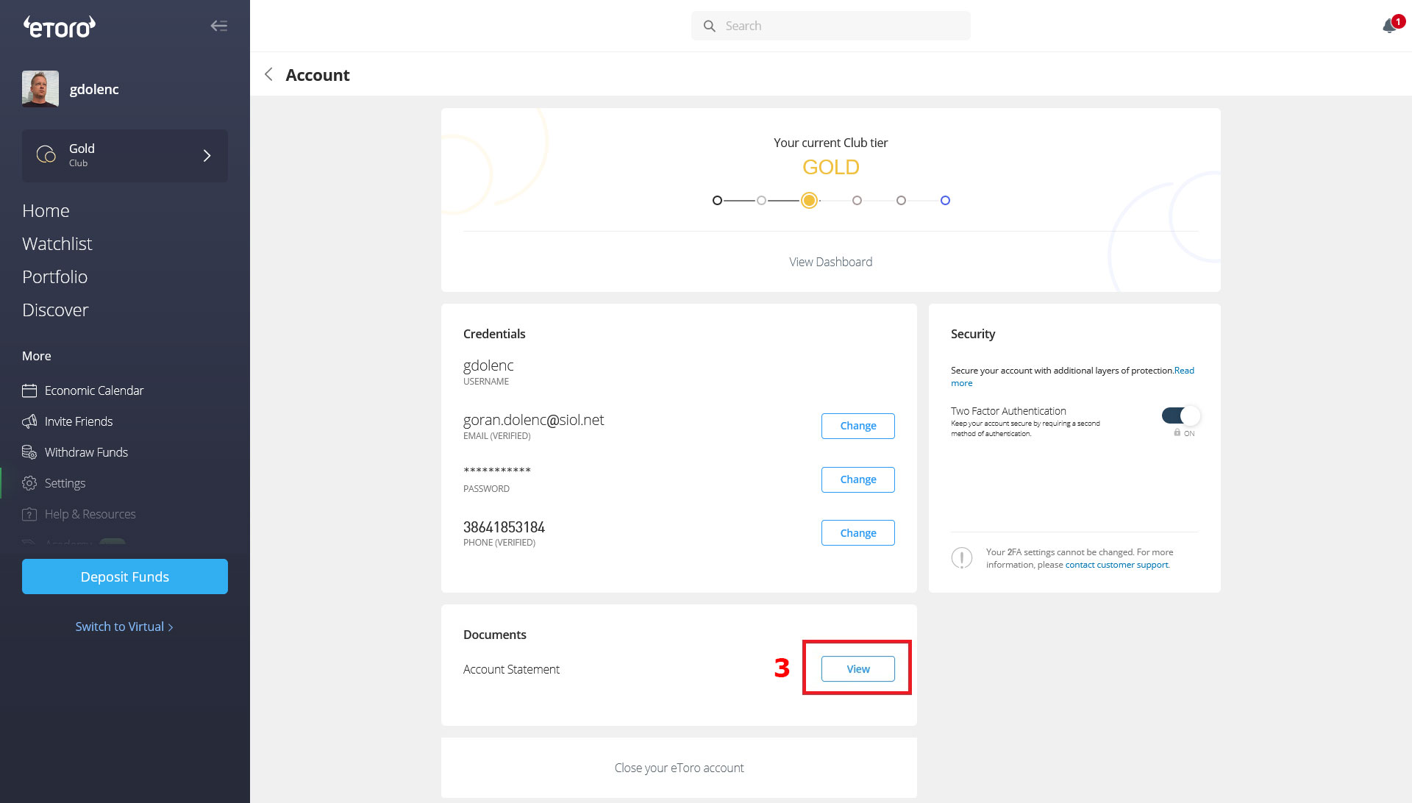Select the highlighted Gold tier marker
The height and width of the screenshot is (803, 1412).
(809, 200)
